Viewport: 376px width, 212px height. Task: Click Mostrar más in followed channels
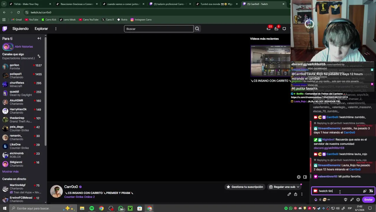pyautogui.click(x=10, y=171)
